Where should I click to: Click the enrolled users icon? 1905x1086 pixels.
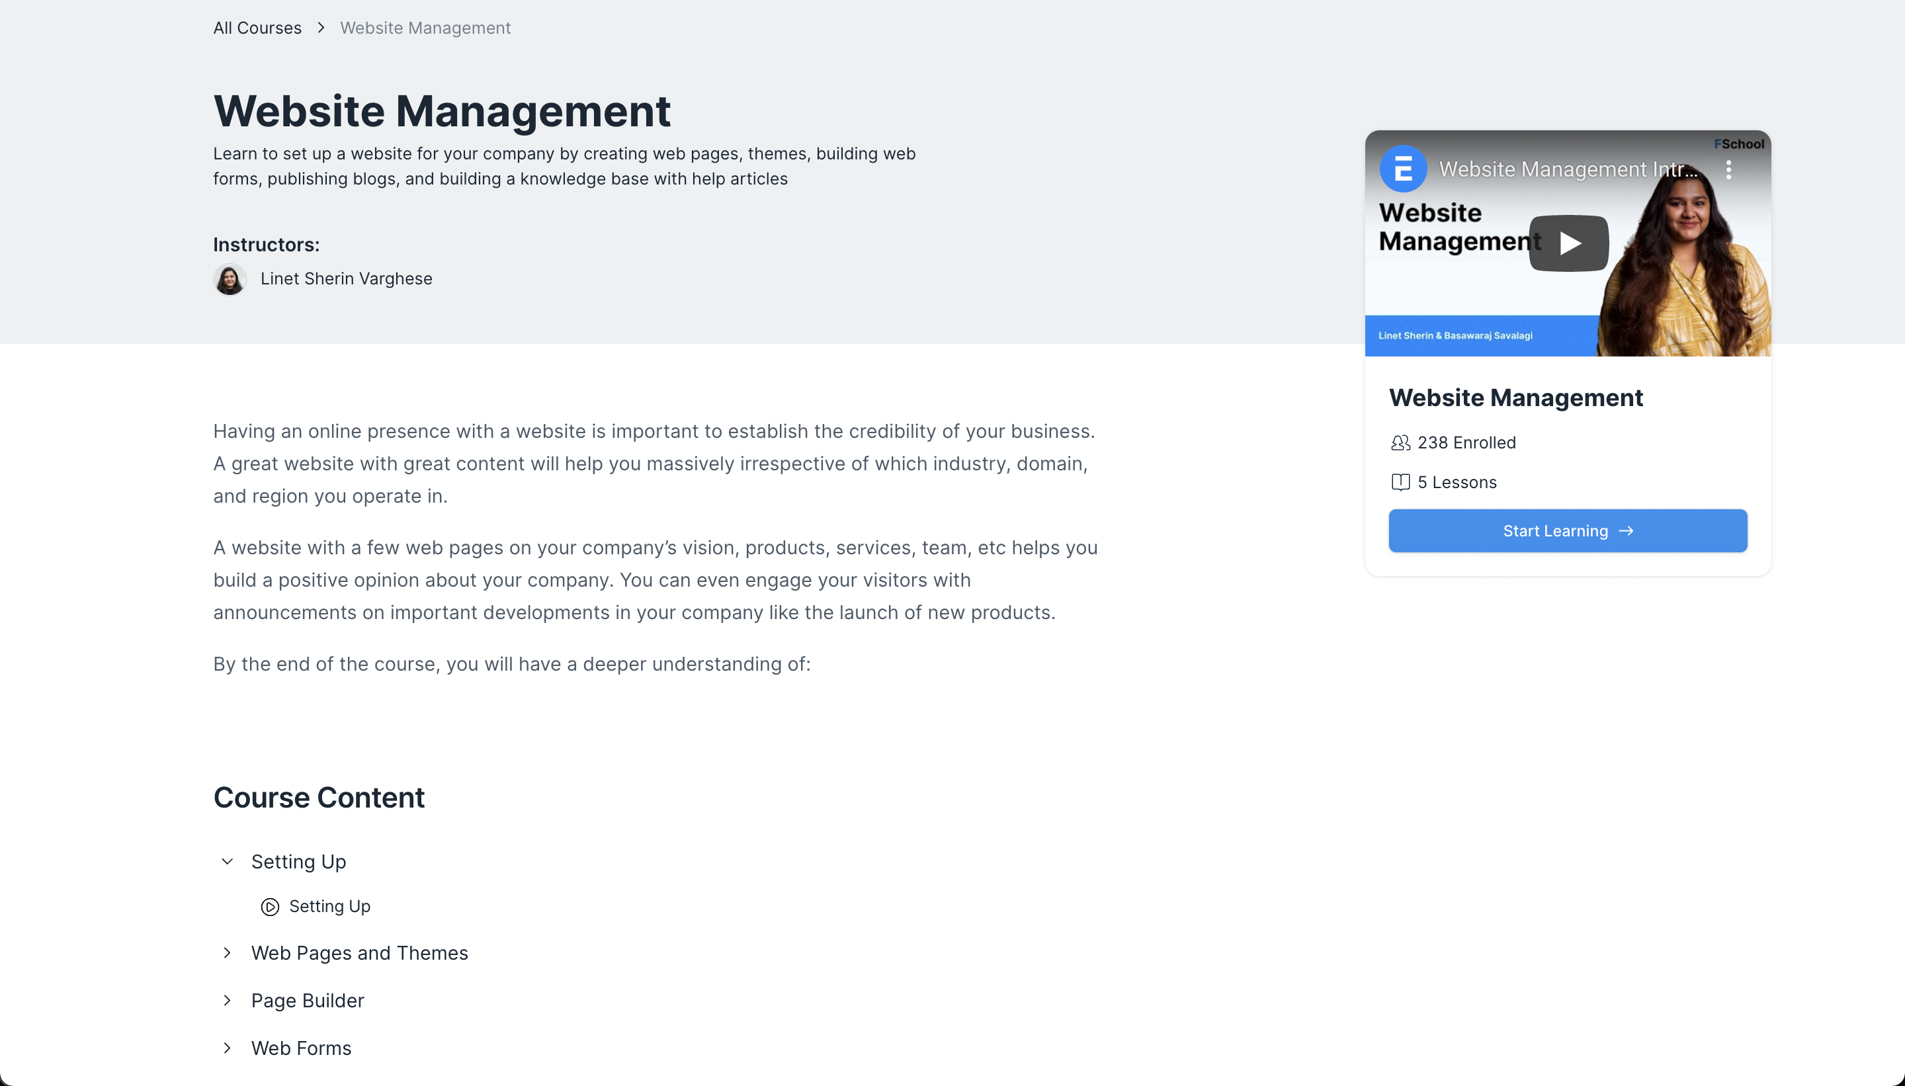[1400, 442]
